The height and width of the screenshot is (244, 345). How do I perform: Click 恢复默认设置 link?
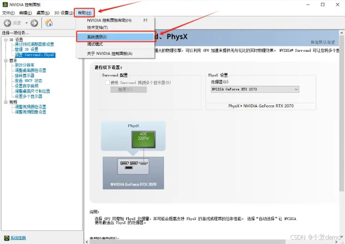pos(323,42)
